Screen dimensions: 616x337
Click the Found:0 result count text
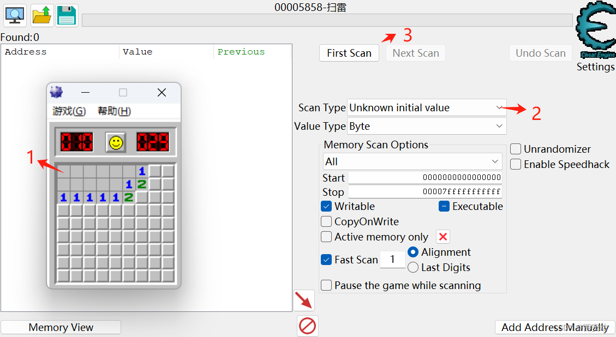click(20, 37)
